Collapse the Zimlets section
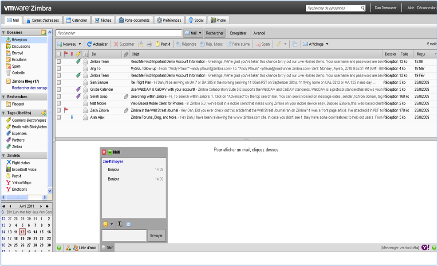The image size is (438, 266). (x=4, y=156)
